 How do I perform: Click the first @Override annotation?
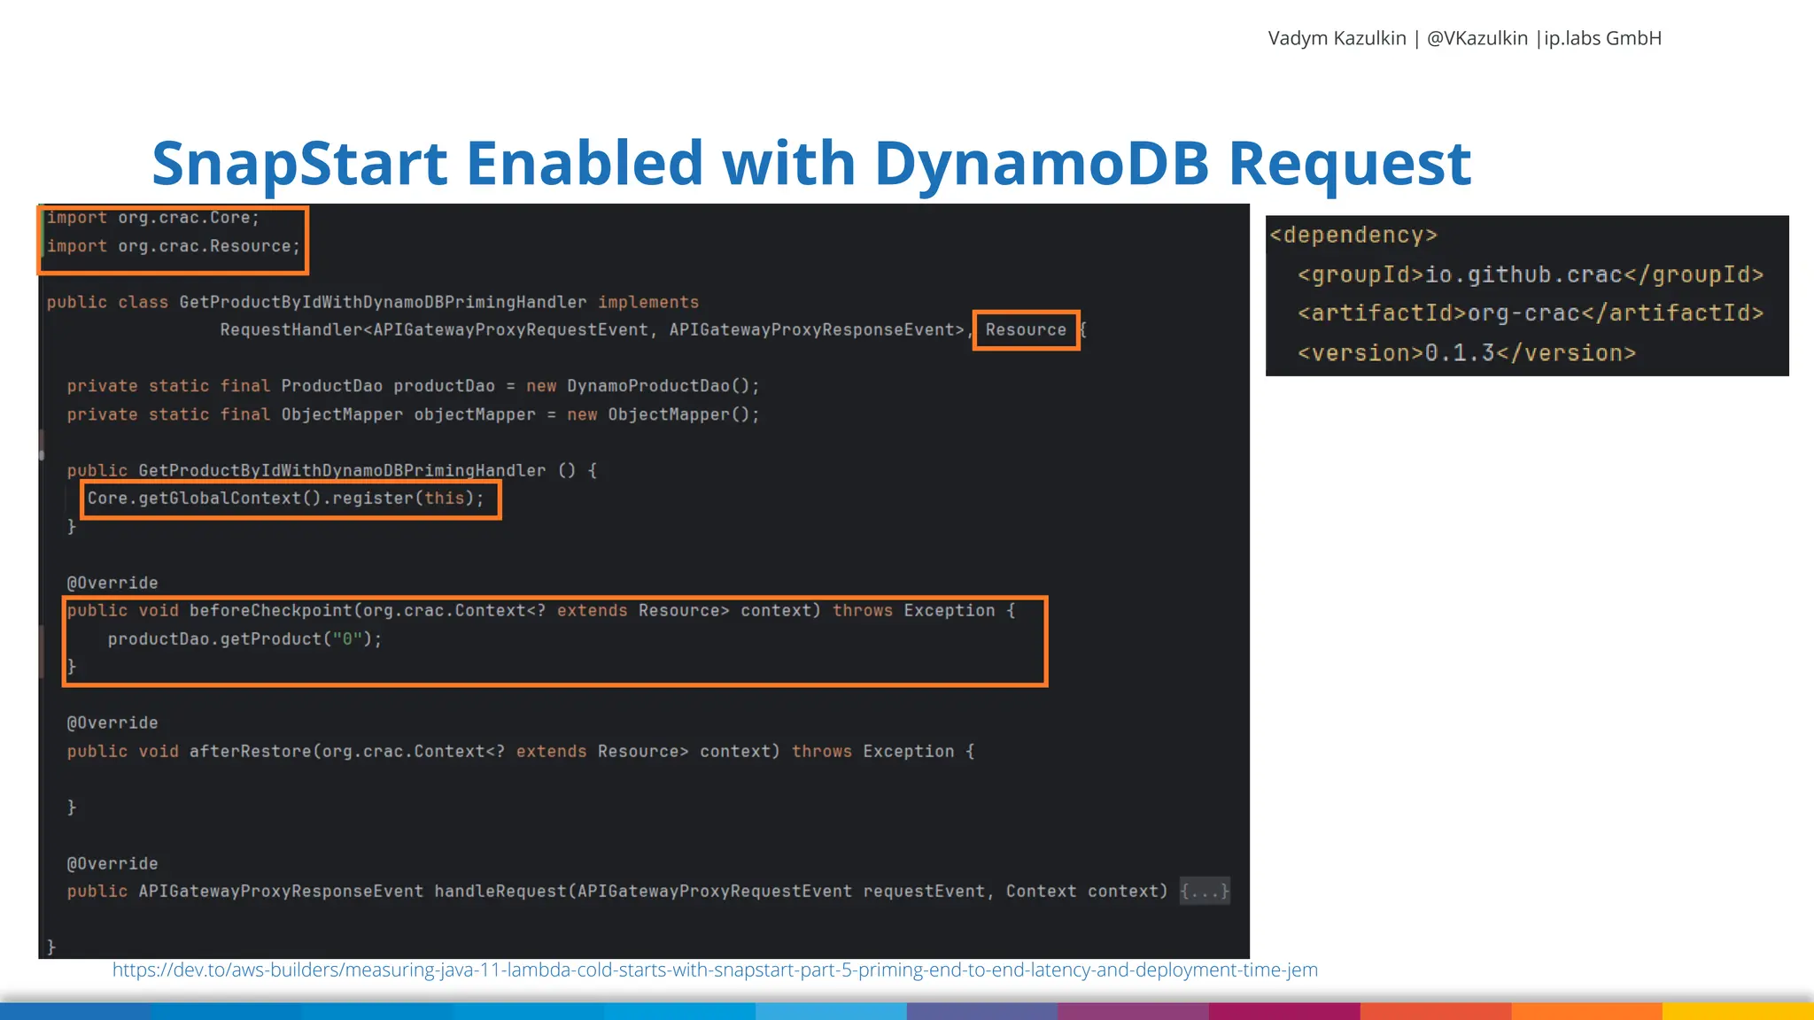tap(112, 583)
